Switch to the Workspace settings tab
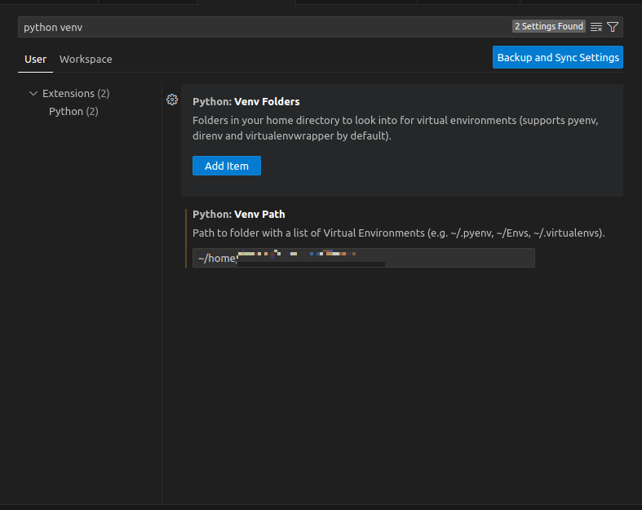642x510 pixels. pyautogui.click(x=86, y=60)
